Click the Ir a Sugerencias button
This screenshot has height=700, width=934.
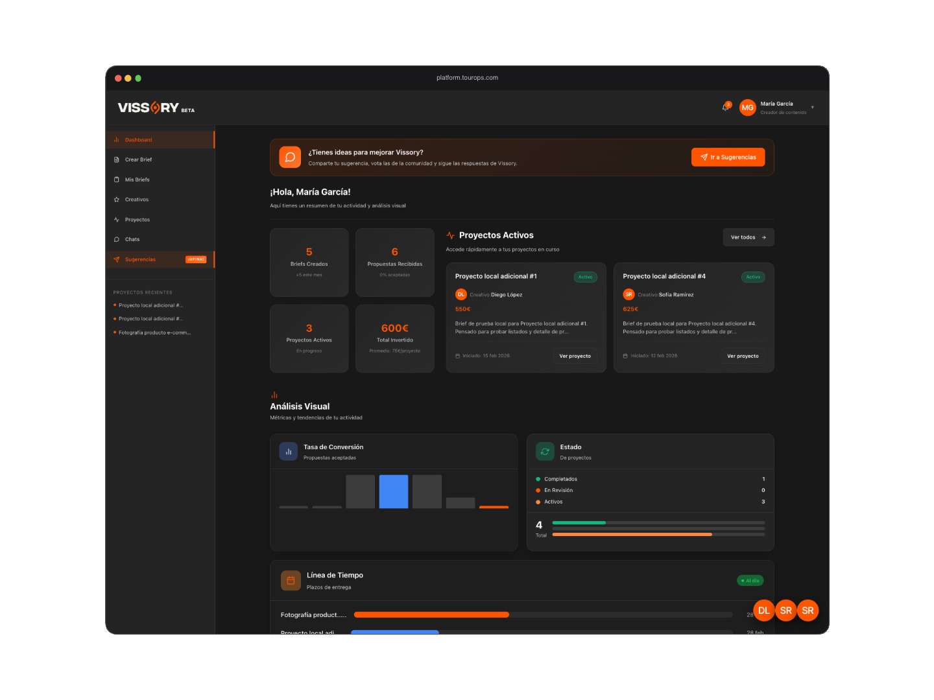728,157
